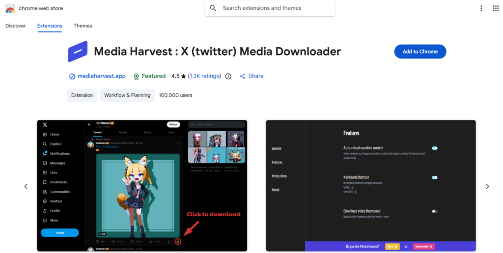
Task: Click the Share icon
Action: [243, 76]
